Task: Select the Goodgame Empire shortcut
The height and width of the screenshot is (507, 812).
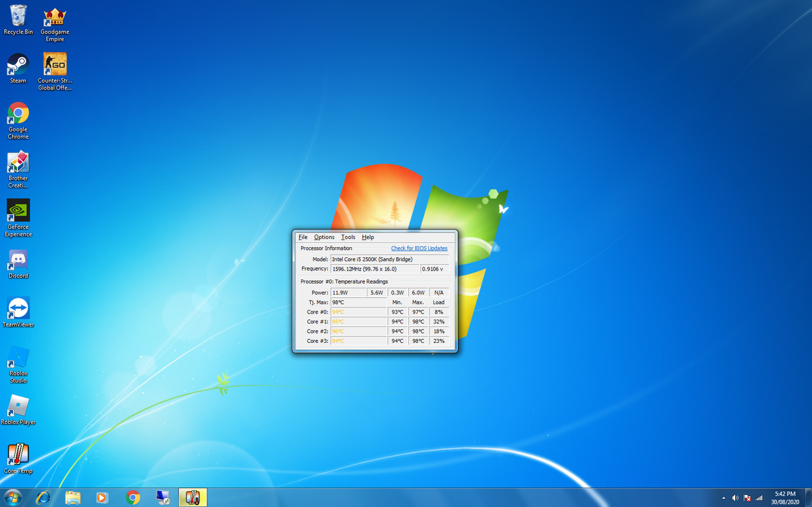Action: 55,24
